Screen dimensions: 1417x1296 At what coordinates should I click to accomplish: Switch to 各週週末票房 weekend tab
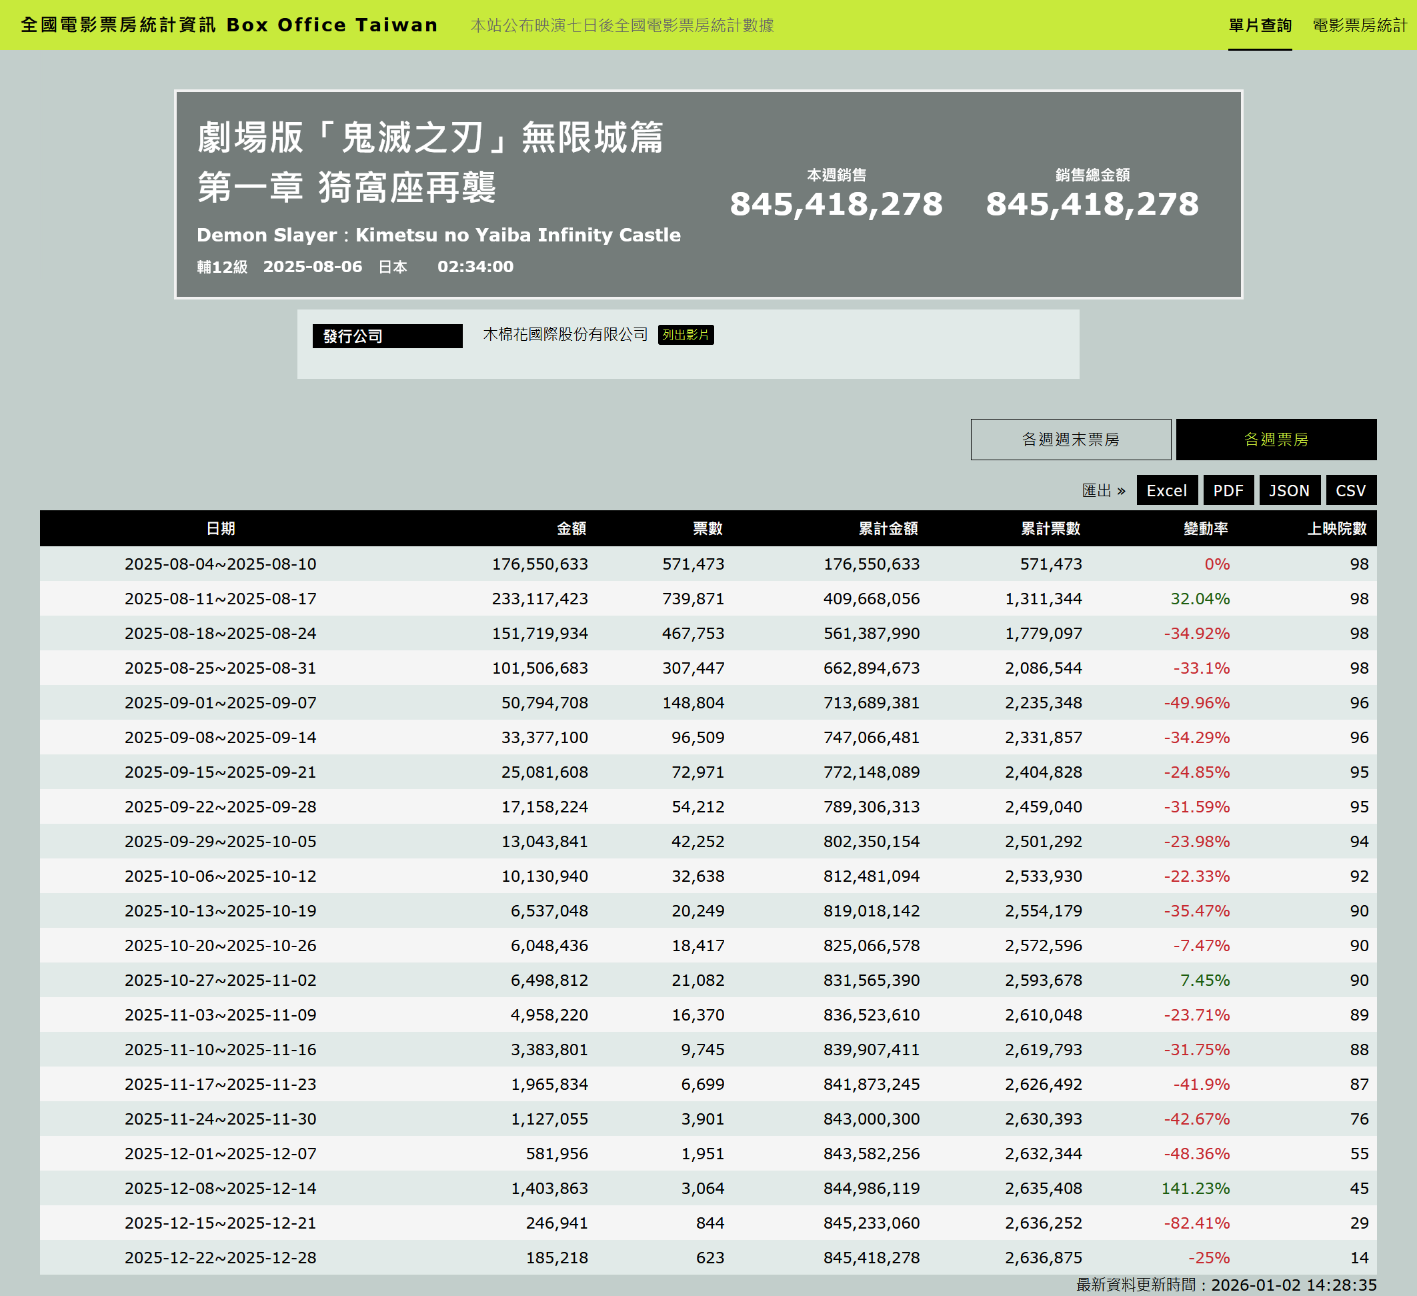click(x=1070, y=440)
